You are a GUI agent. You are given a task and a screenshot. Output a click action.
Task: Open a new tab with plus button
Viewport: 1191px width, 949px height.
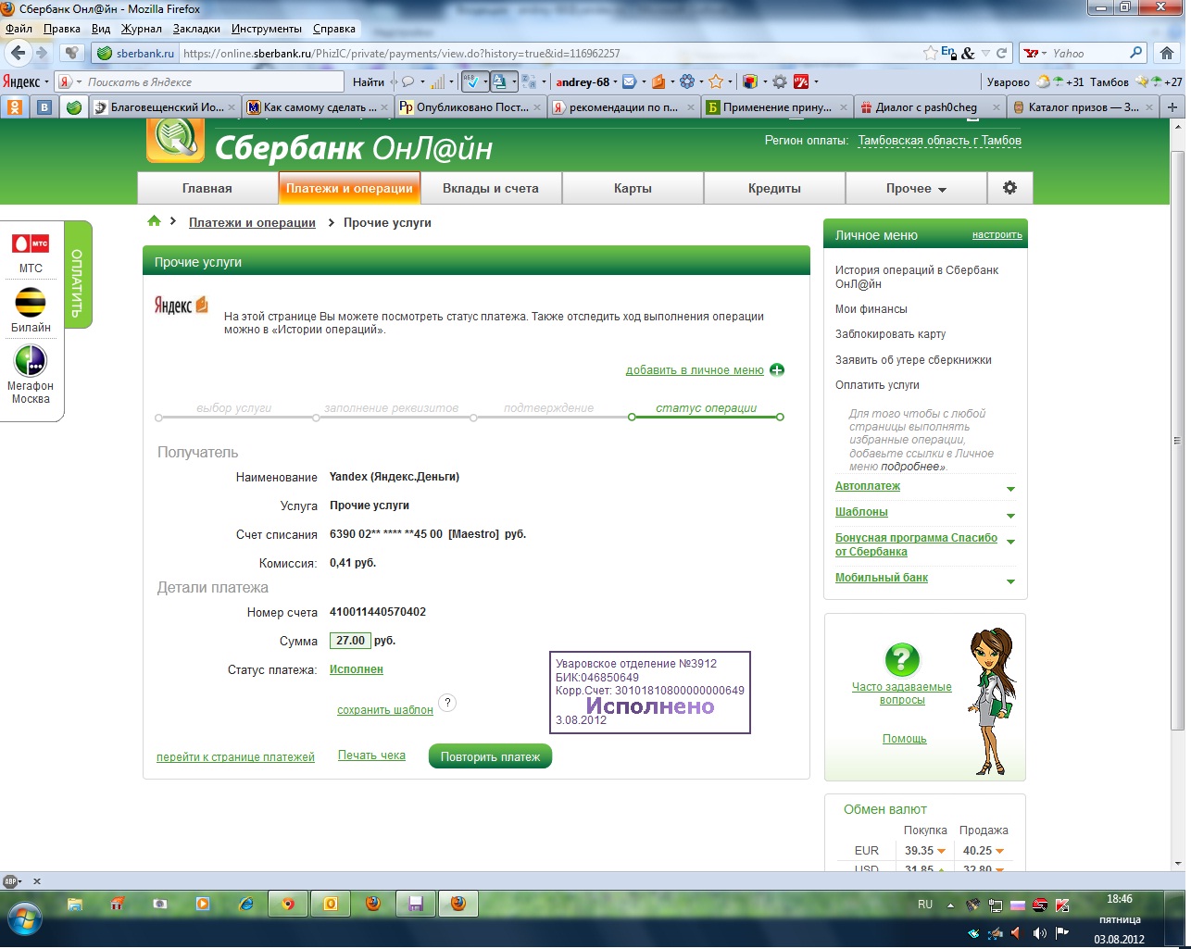tap(1172, 106)
